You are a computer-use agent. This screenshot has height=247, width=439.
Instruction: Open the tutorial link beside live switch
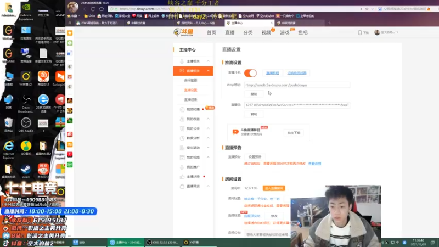pos(272,73)
